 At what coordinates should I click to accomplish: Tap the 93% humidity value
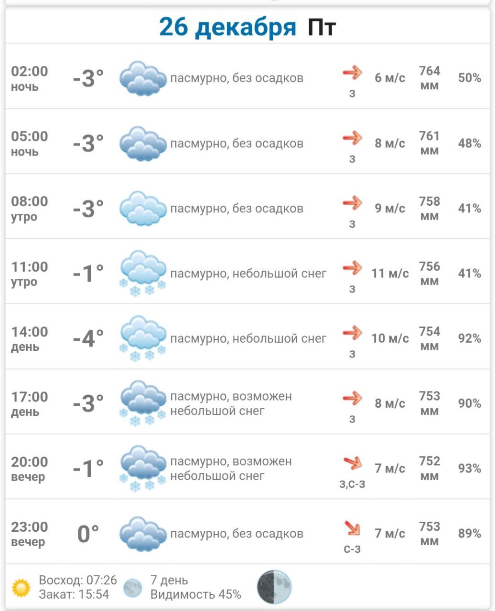tap(469, 468)
